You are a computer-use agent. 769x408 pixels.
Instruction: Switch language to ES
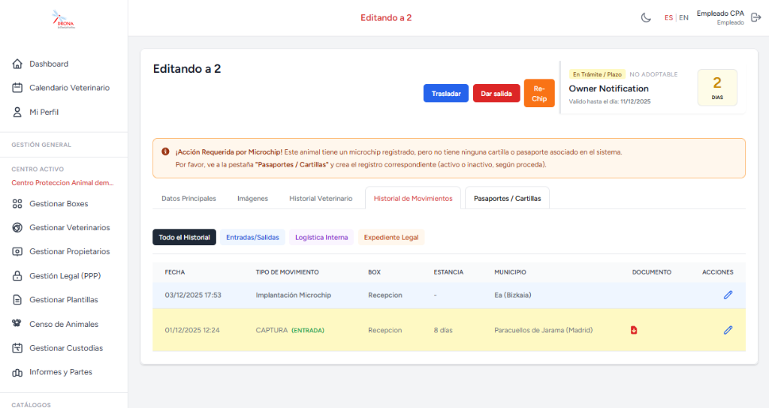pyautogui.click(x=668, y=18)
